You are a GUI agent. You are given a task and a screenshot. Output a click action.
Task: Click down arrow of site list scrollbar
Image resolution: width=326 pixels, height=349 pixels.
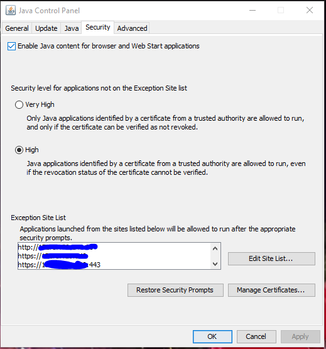[215, 264]
